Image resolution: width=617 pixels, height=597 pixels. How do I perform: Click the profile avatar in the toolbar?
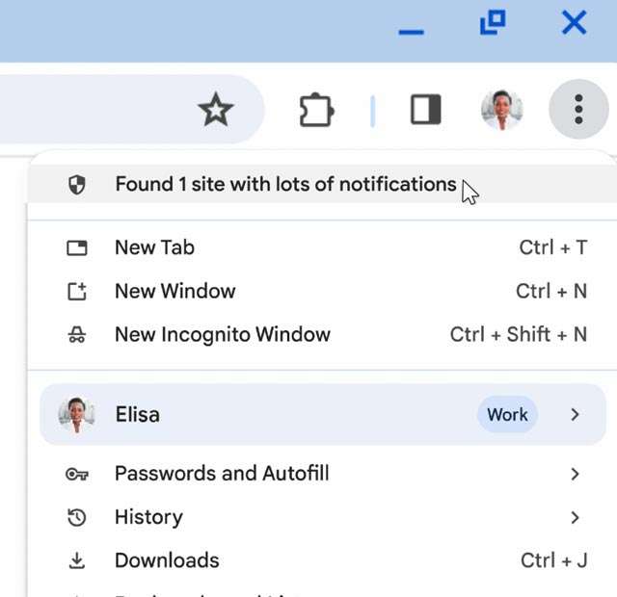[x=501, y=110]
